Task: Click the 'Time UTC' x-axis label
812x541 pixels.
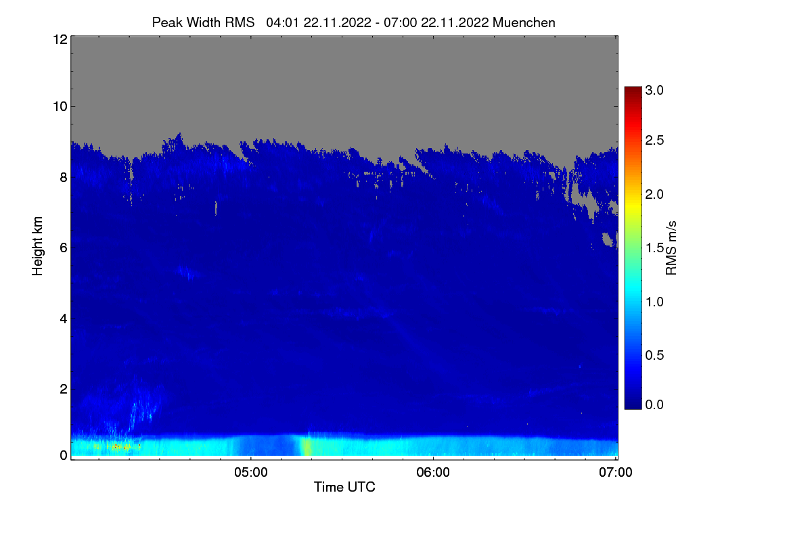Action: tap(344, 487)
